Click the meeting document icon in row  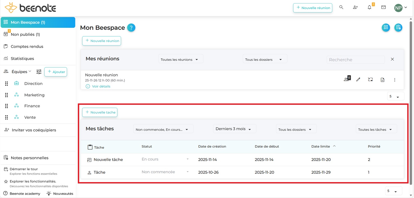click(382, 80)
